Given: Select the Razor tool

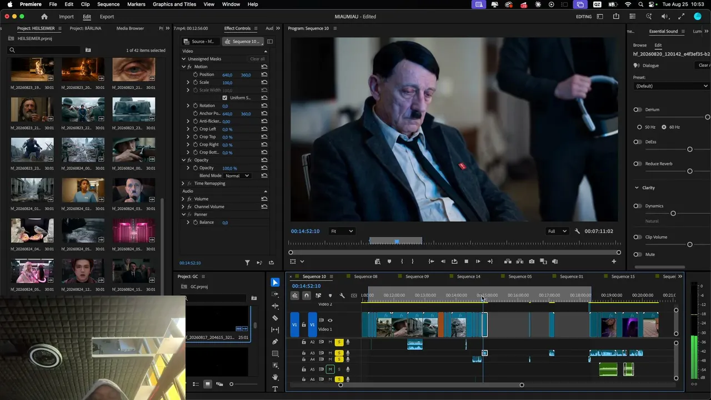Looking at the screenshot, I should pos(275,318).
